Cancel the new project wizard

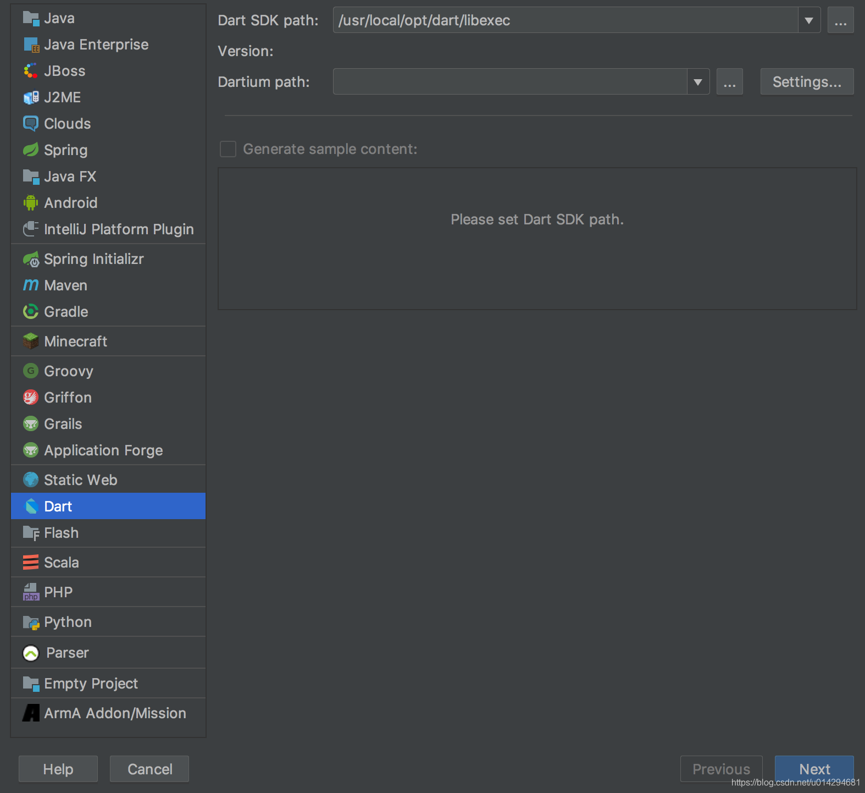click(x=149, y=769)
